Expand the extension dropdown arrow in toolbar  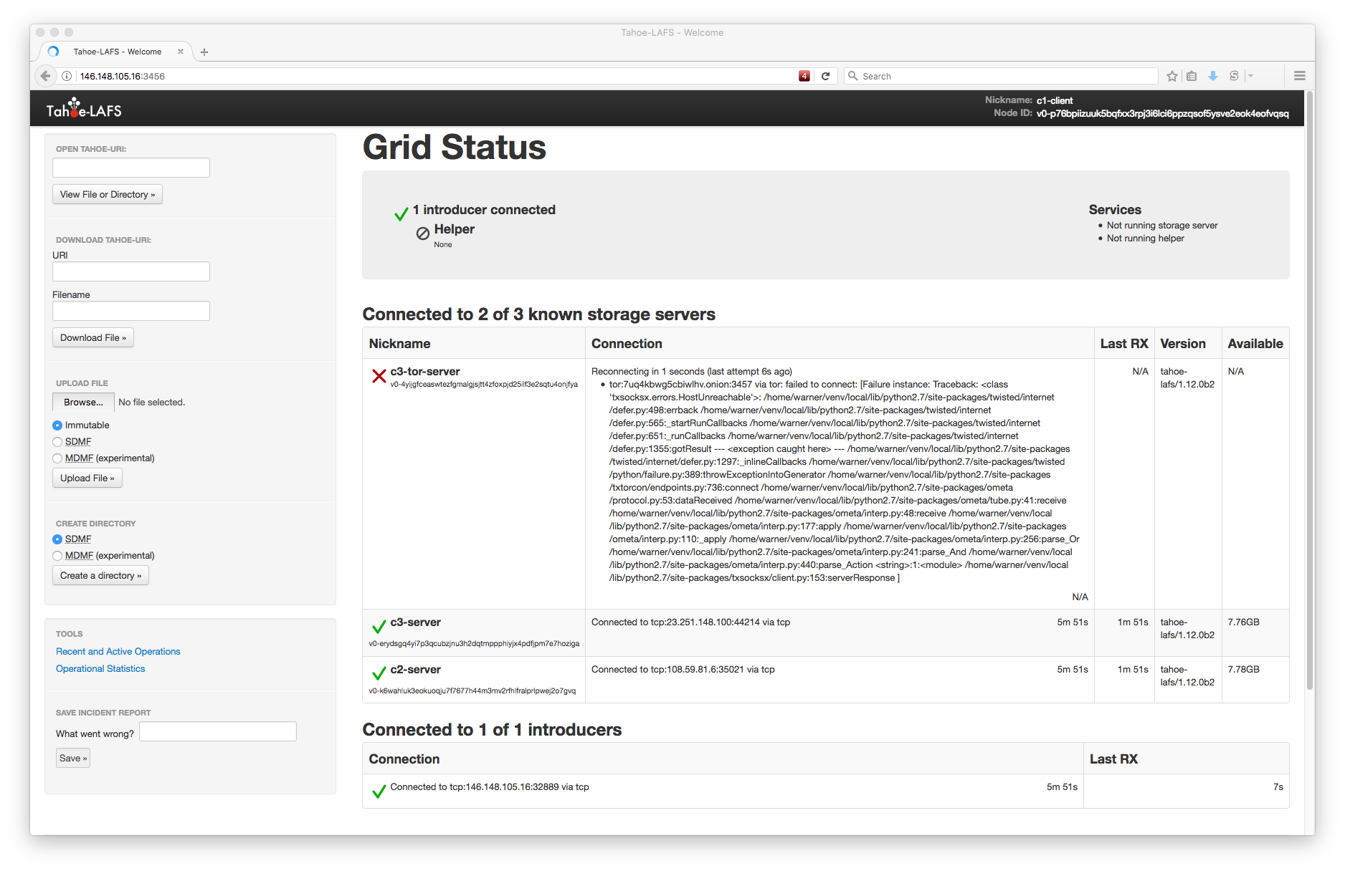pyautogui.click(x=1250, y=76)
